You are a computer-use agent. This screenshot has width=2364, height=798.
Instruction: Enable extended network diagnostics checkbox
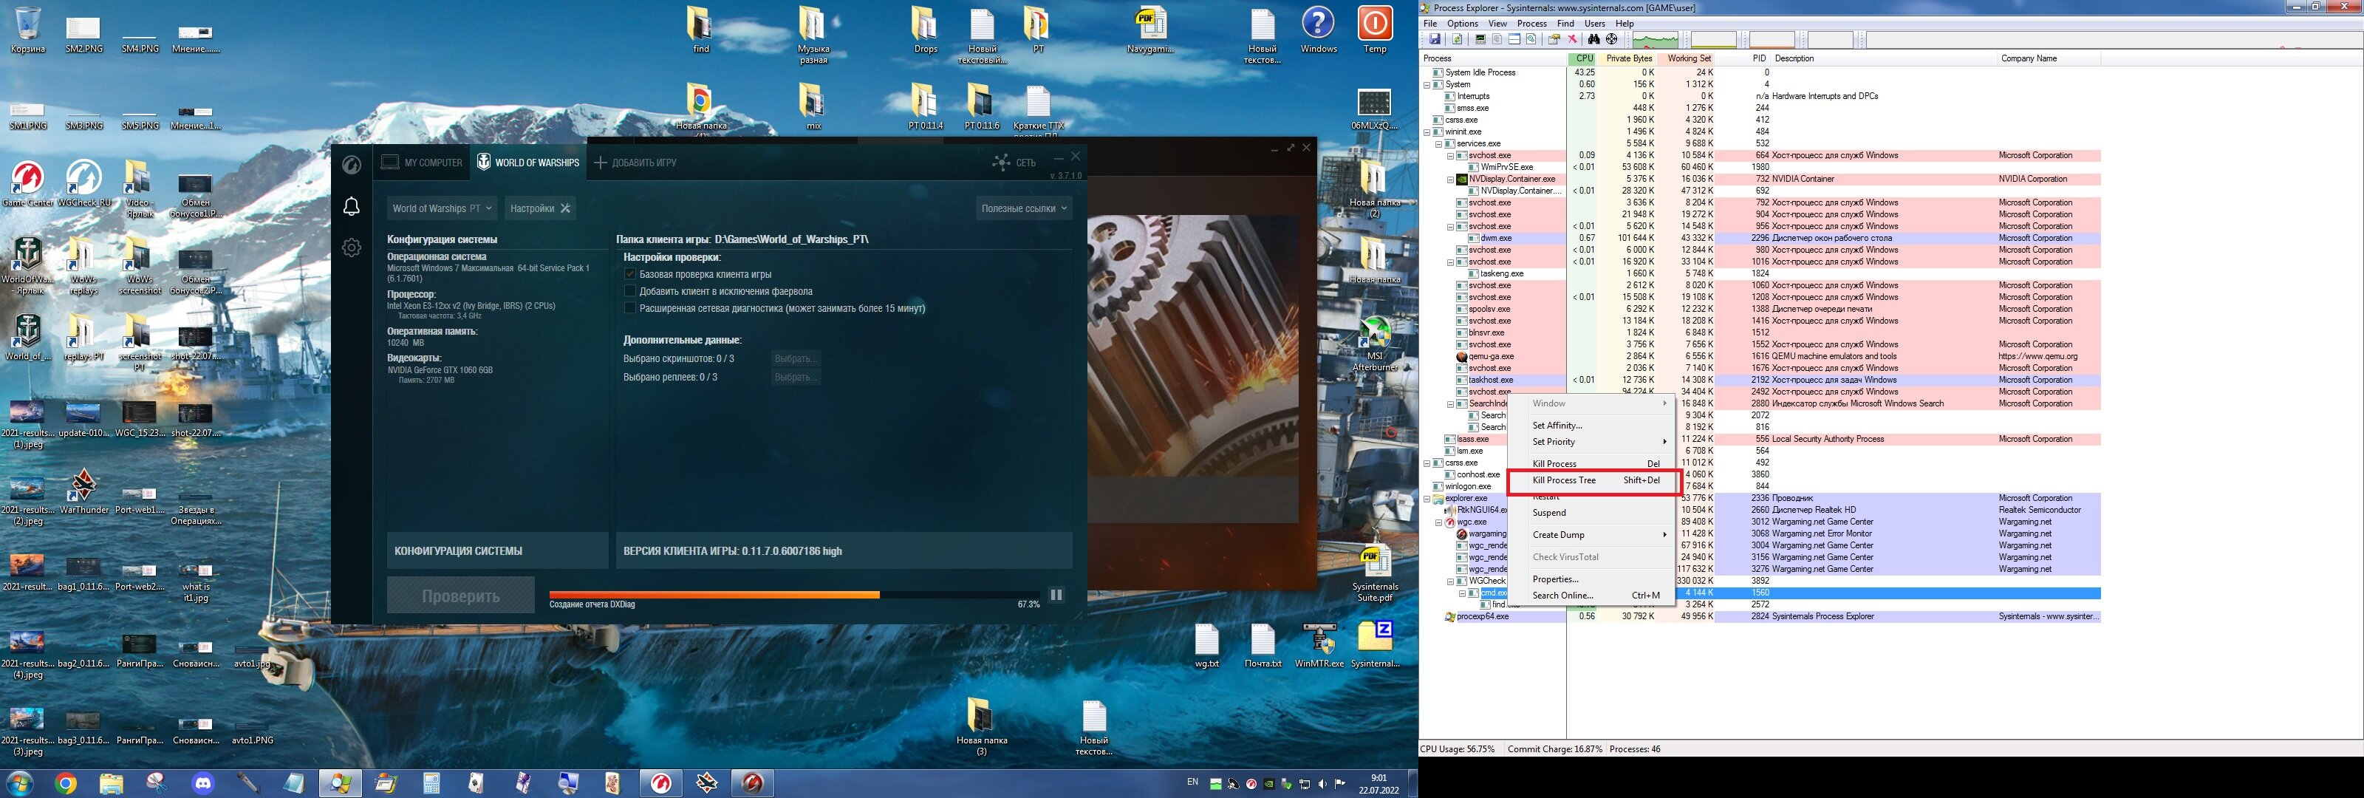[x=629, y=307]
